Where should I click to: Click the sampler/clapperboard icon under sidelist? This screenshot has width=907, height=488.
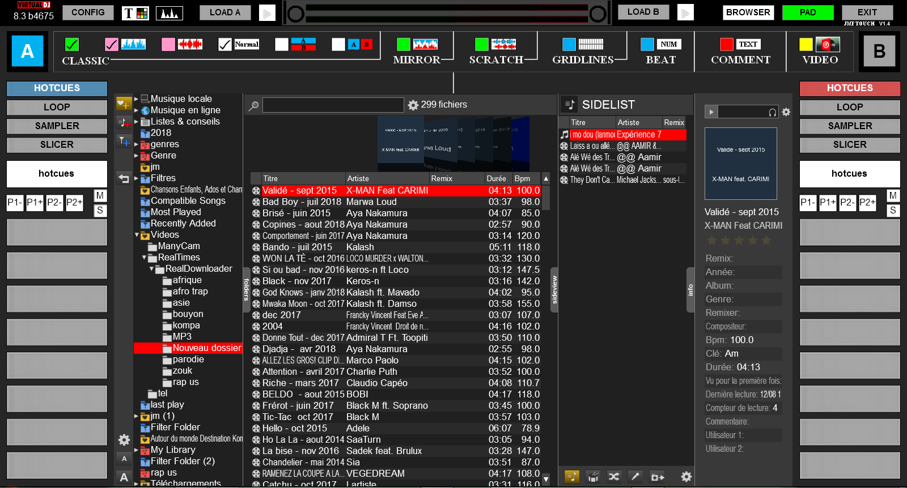[x=593, y=477]
